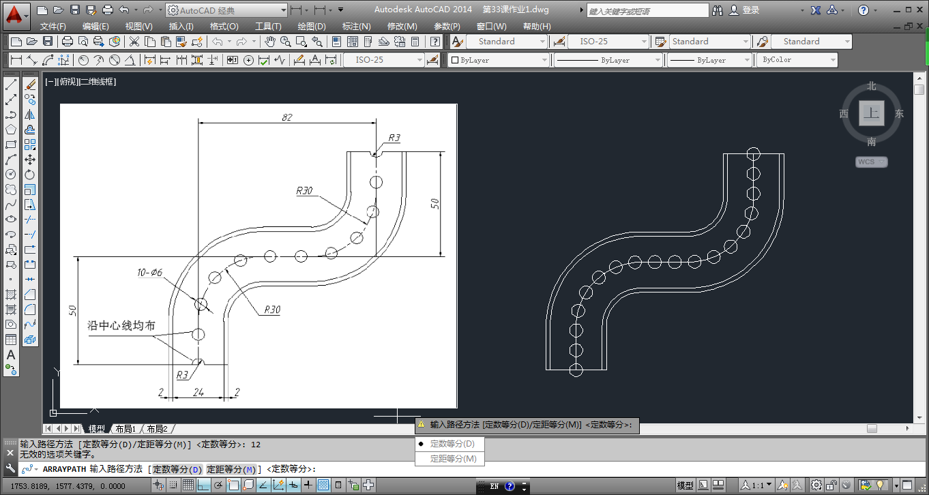Select the Table tool in draw toolbar
This screenshot has width=929, height=495.
point(11,340)
